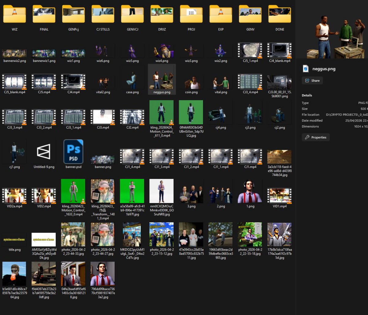
Task: Select the wiz3.png thumbnail
Action: [x=191, y=51]
